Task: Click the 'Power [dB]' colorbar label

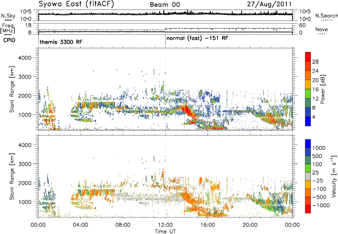Action: (x=322, y=89)
